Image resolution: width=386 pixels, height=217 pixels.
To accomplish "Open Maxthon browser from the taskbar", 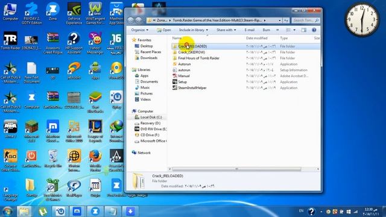I will pyautogui.click(x=77, y=212).
